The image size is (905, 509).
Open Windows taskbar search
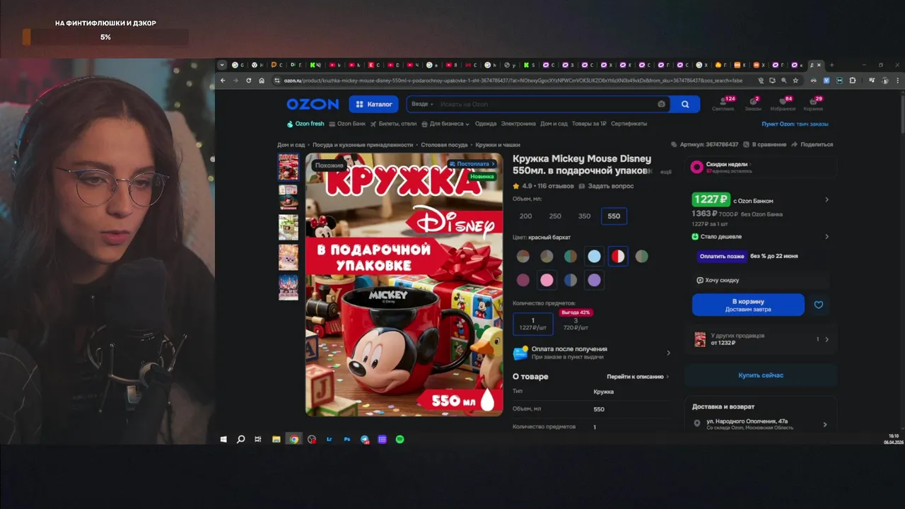click(240, 439)
